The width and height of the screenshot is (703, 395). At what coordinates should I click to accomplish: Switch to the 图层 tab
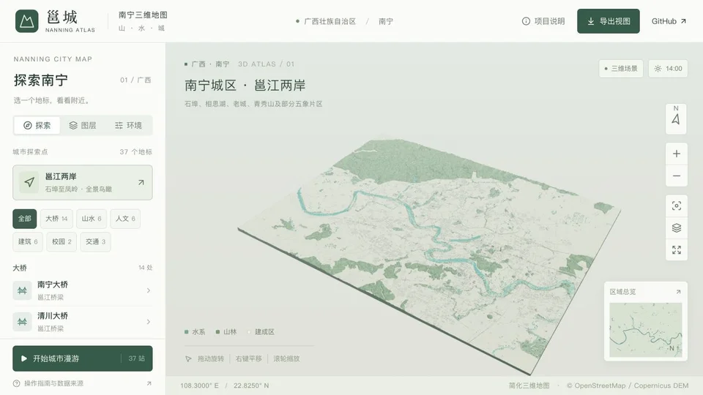[83, 125]
